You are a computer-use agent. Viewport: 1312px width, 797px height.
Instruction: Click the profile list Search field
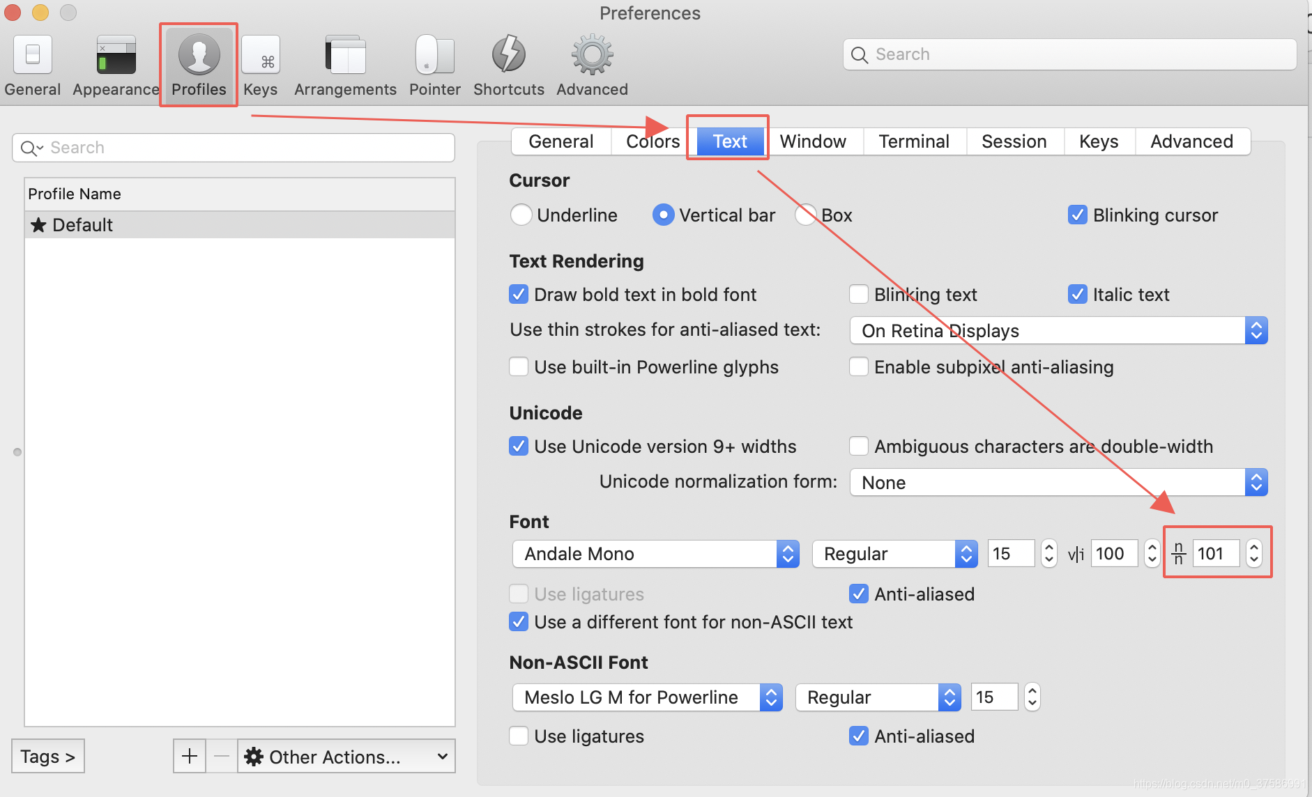[234, 148]
